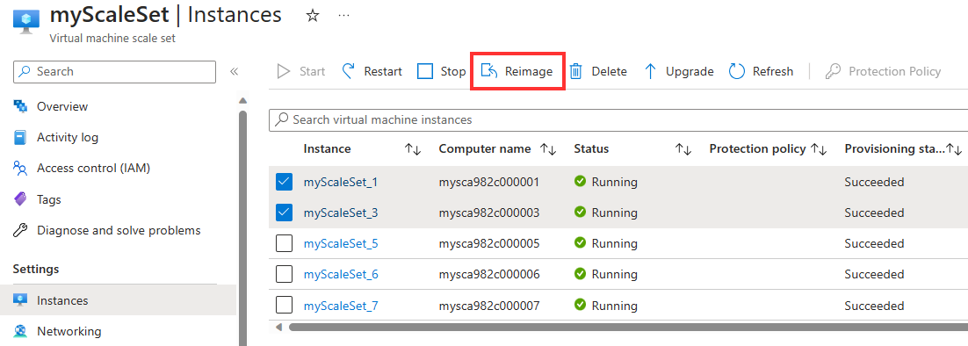Open Diagnose and solve problems
968x346 pixels.
click(x=107, y=231)
